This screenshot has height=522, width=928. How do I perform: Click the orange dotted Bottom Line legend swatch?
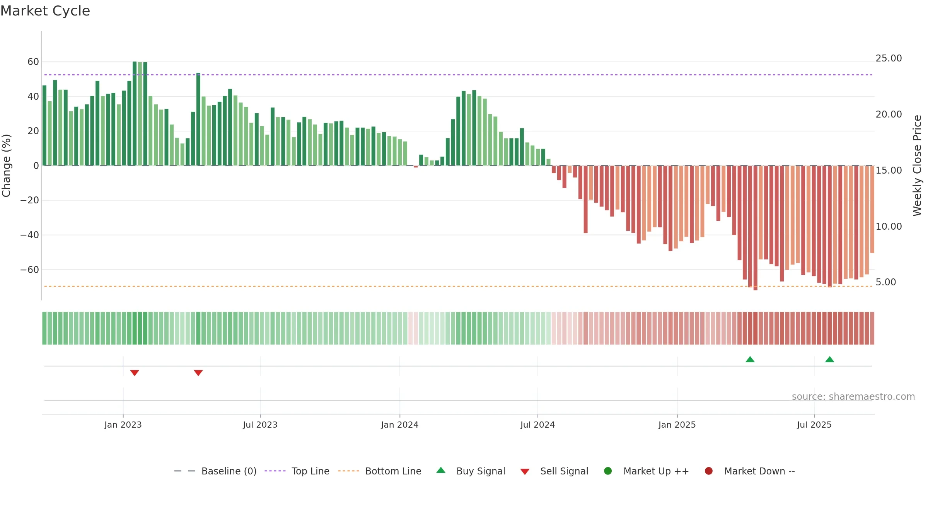click(348, 471)
